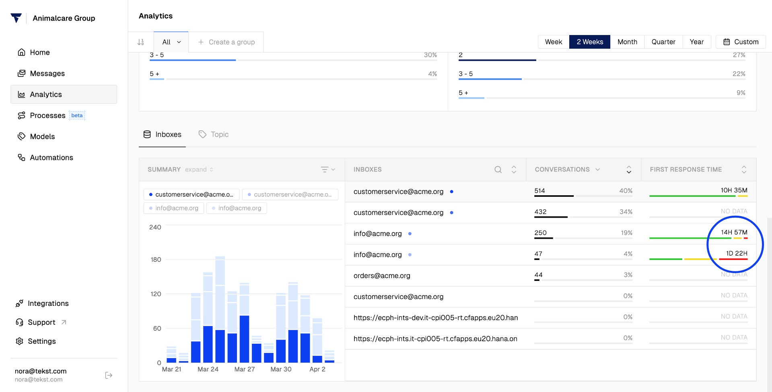Select the Month time range
Screen dimensions: 772x392
(x=627, y=42)
